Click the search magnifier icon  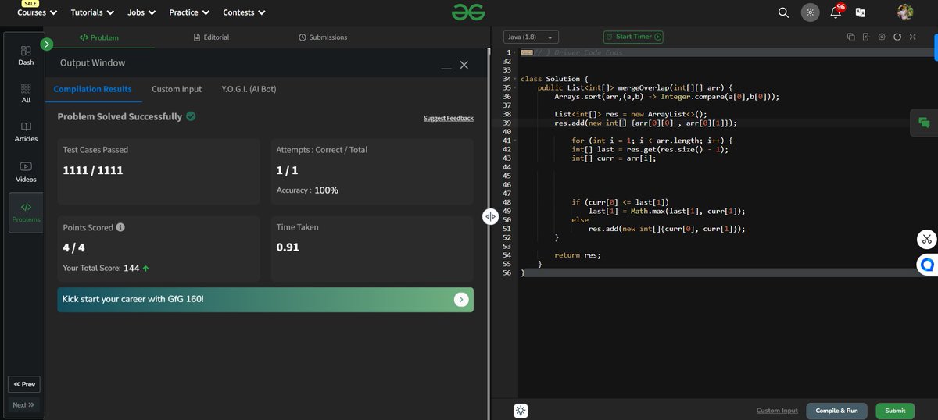pyautogui.click(x=783, y=12)
